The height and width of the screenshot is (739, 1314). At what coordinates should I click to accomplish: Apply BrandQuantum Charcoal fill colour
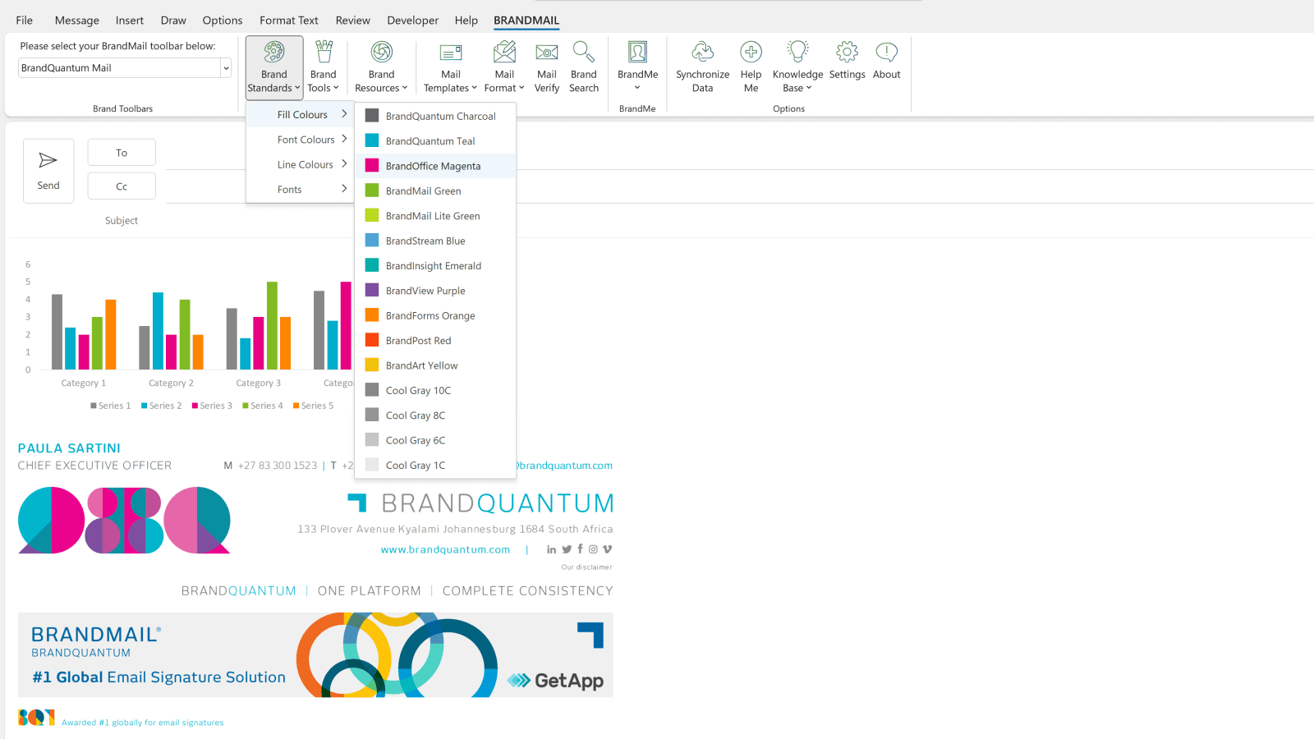(435, 116)
